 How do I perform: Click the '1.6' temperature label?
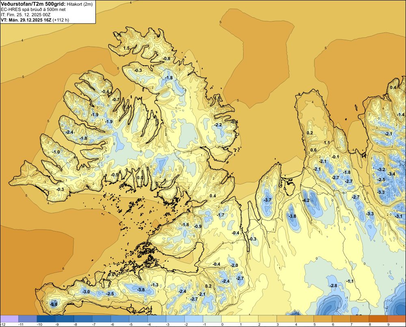pyautogui.click(x=218, y=98)
